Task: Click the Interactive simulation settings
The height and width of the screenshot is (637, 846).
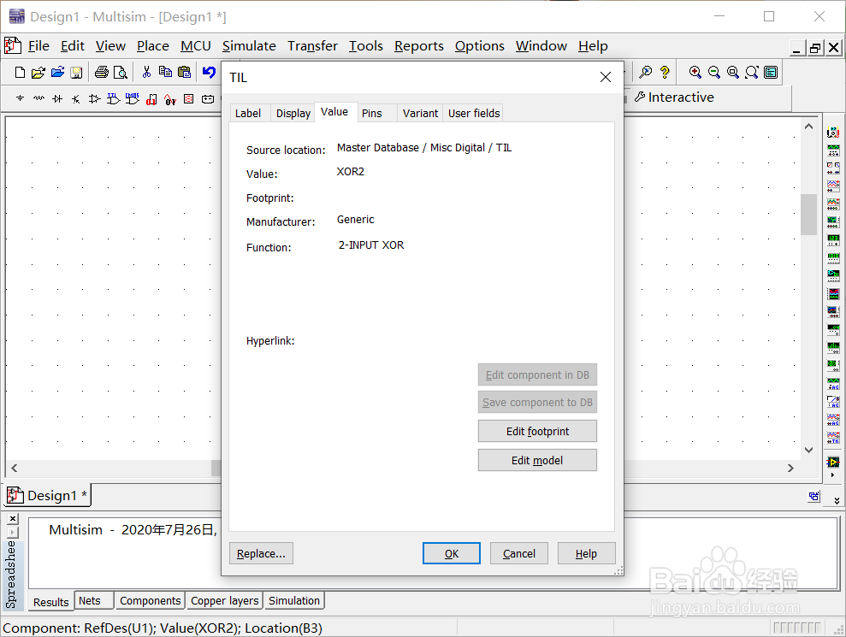Action: (x=674, y=97)
